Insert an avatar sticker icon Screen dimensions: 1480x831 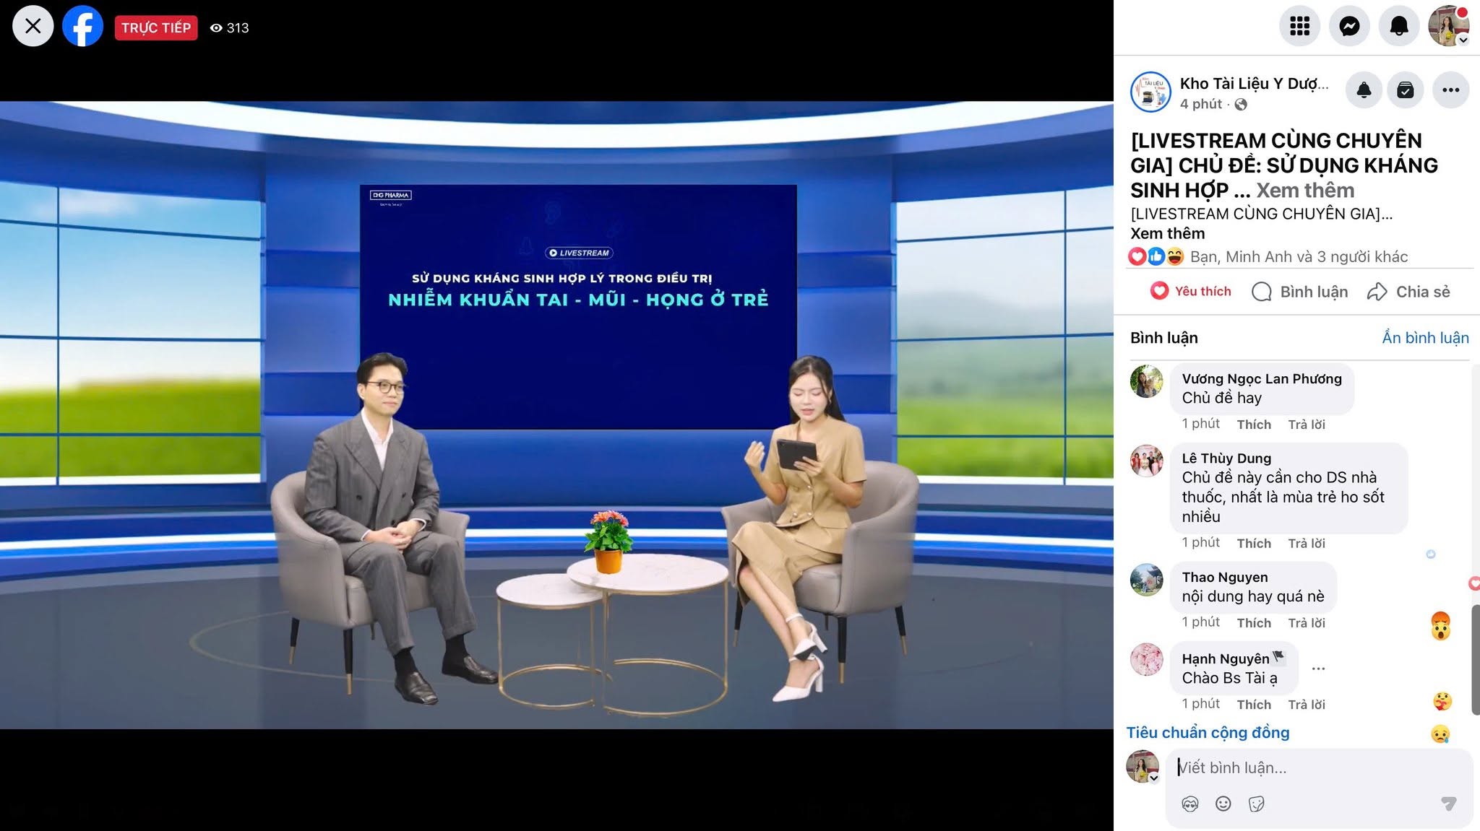[1189, 804]
